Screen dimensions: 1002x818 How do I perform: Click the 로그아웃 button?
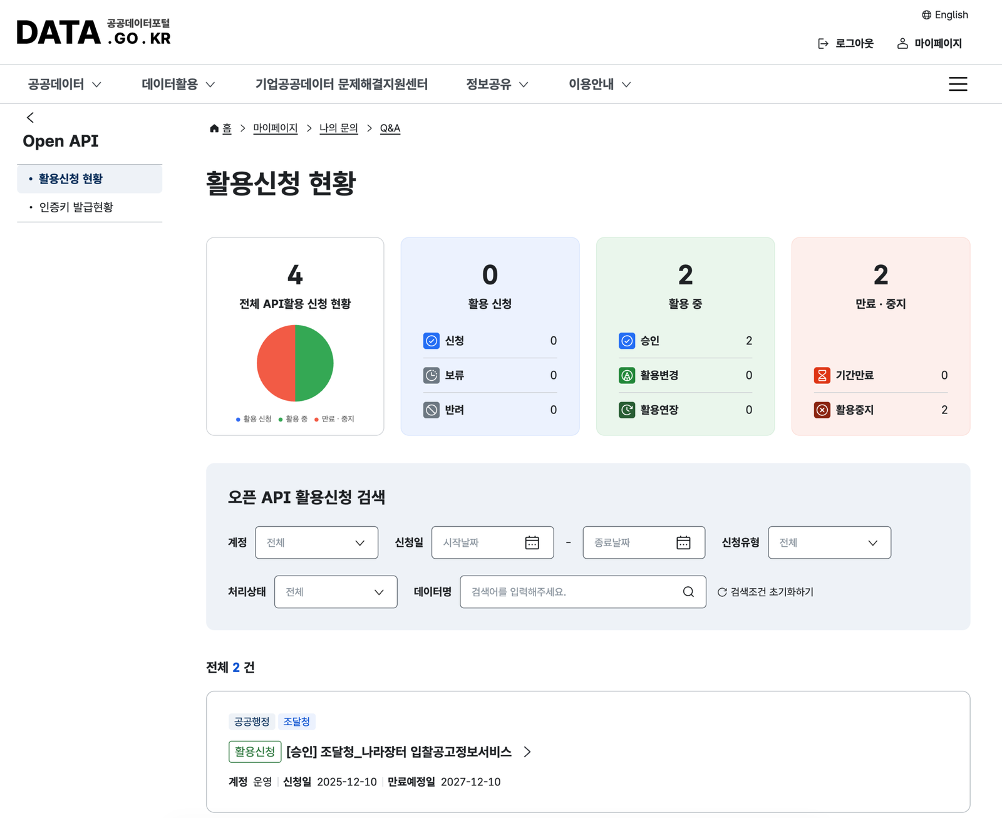pyautogui.click(x=845, y=43)
